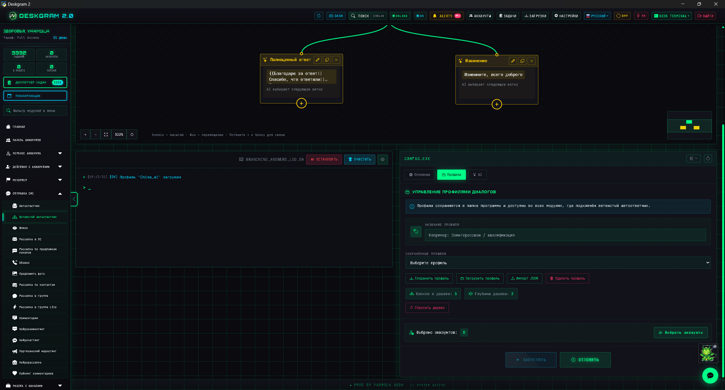Select the Профили tab
725x390 pixels.
(451, 175)
